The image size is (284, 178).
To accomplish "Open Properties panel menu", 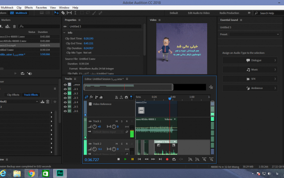I will pos(79,20).
